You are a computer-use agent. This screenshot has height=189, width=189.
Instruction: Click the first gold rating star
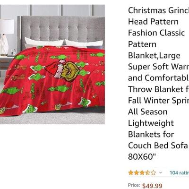click(131, 172)
